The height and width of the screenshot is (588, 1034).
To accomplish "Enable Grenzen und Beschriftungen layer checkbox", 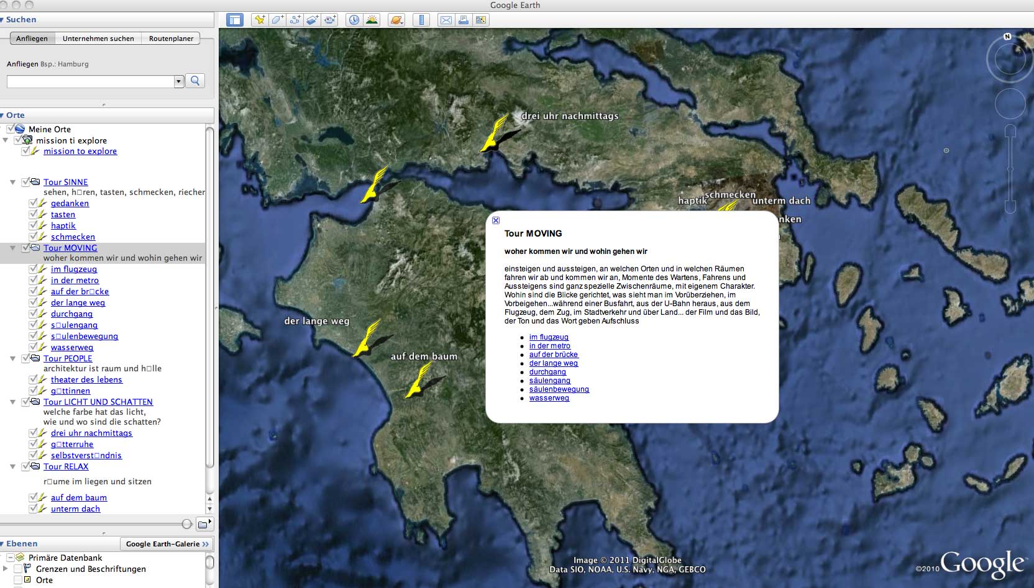I will pyautogui.click(x=17, y=569).
